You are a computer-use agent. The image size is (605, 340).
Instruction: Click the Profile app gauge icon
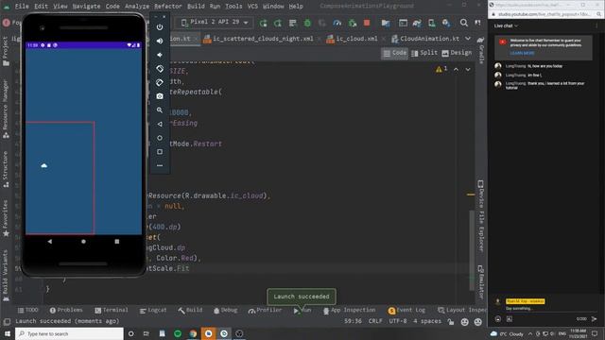(x=337, y=23)
